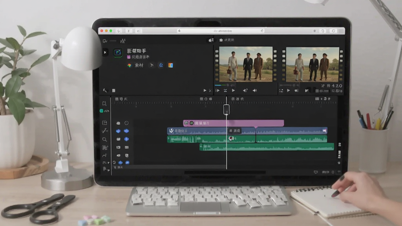Click the speaker icon in track controls
The height and width of the screenshot is (226, 402).
tap(118, 155)
